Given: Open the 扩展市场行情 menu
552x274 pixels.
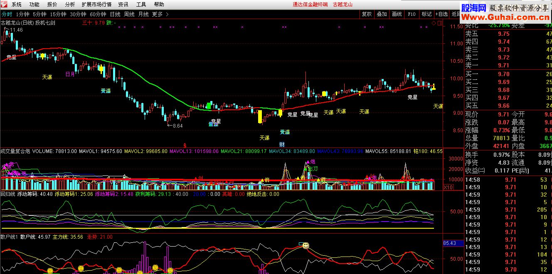Looking at the screenshot, I should [96, 5].
